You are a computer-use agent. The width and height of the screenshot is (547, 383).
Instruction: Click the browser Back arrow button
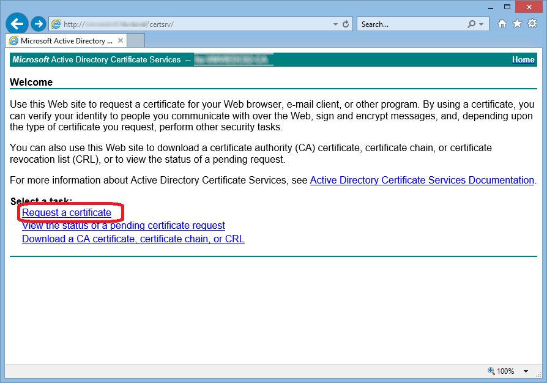17,24
